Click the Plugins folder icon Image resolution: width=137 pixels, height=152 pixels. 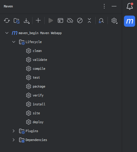click(x=22, y=131)
